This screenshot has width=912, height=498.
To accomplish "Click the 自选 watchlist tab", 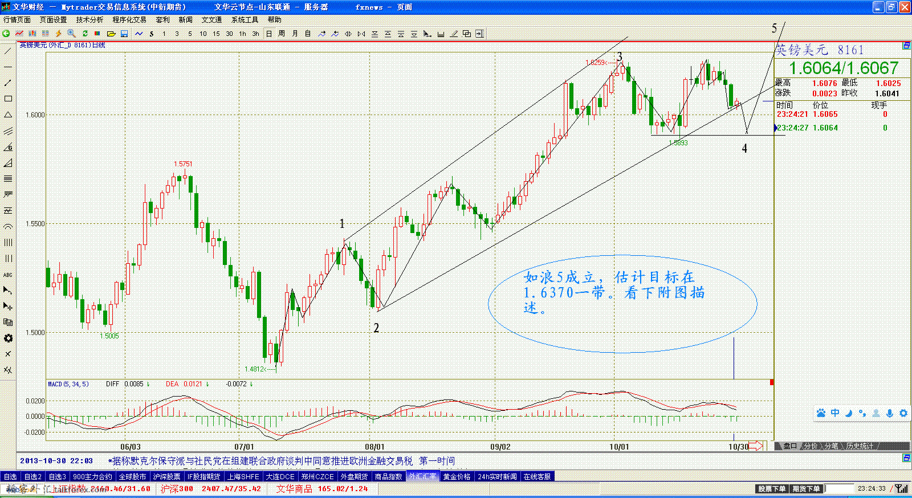I will tap(10, 476).
